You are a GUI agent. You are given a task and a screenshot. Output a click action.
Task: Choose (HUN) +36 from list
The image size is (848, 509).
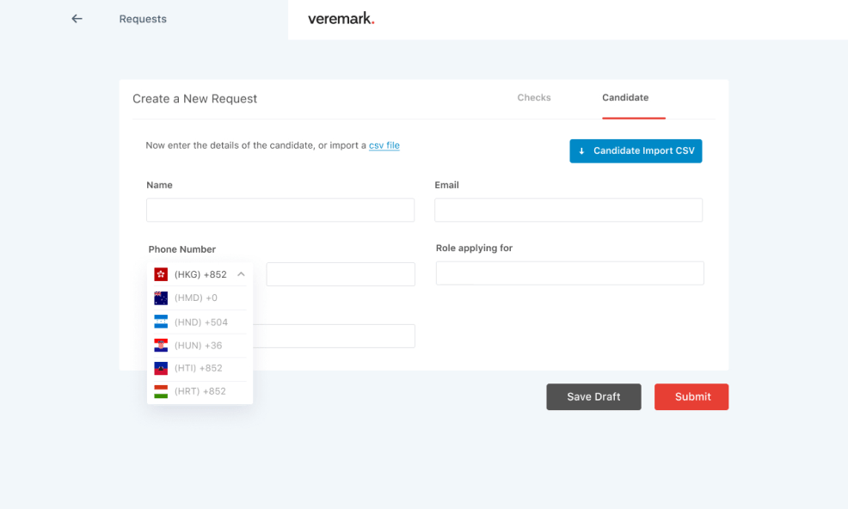[x=198, y=346]
